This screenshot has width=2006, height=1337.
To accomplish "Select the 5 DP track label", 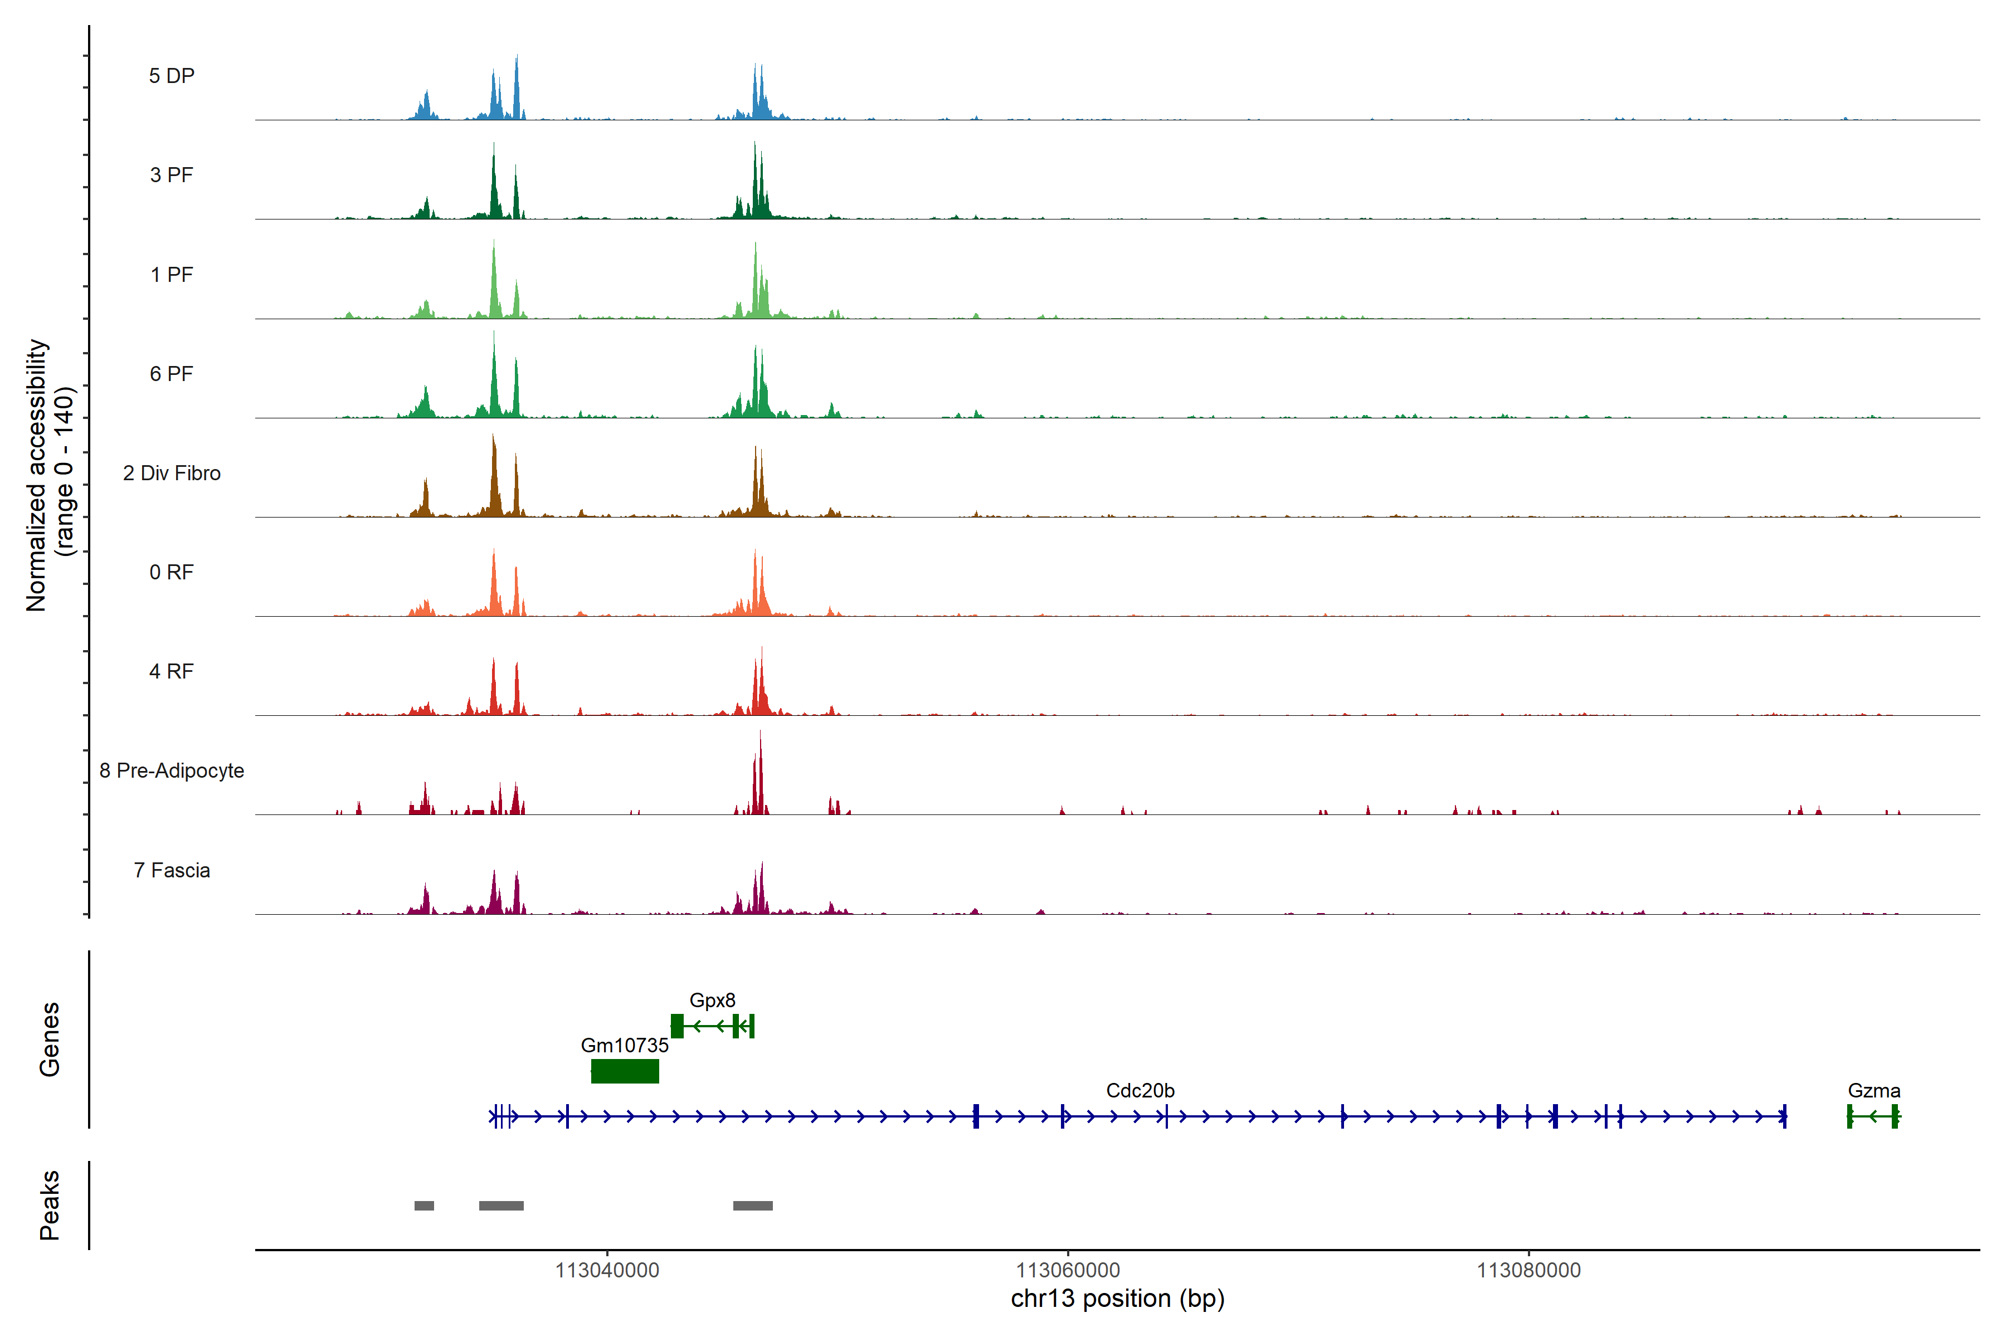I will [172, 76].
